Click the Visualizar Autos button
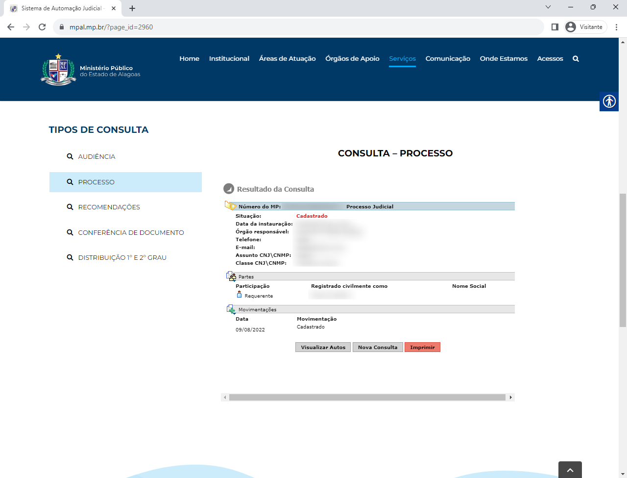This screenshot has width=627, height=478. coord(323,347)
